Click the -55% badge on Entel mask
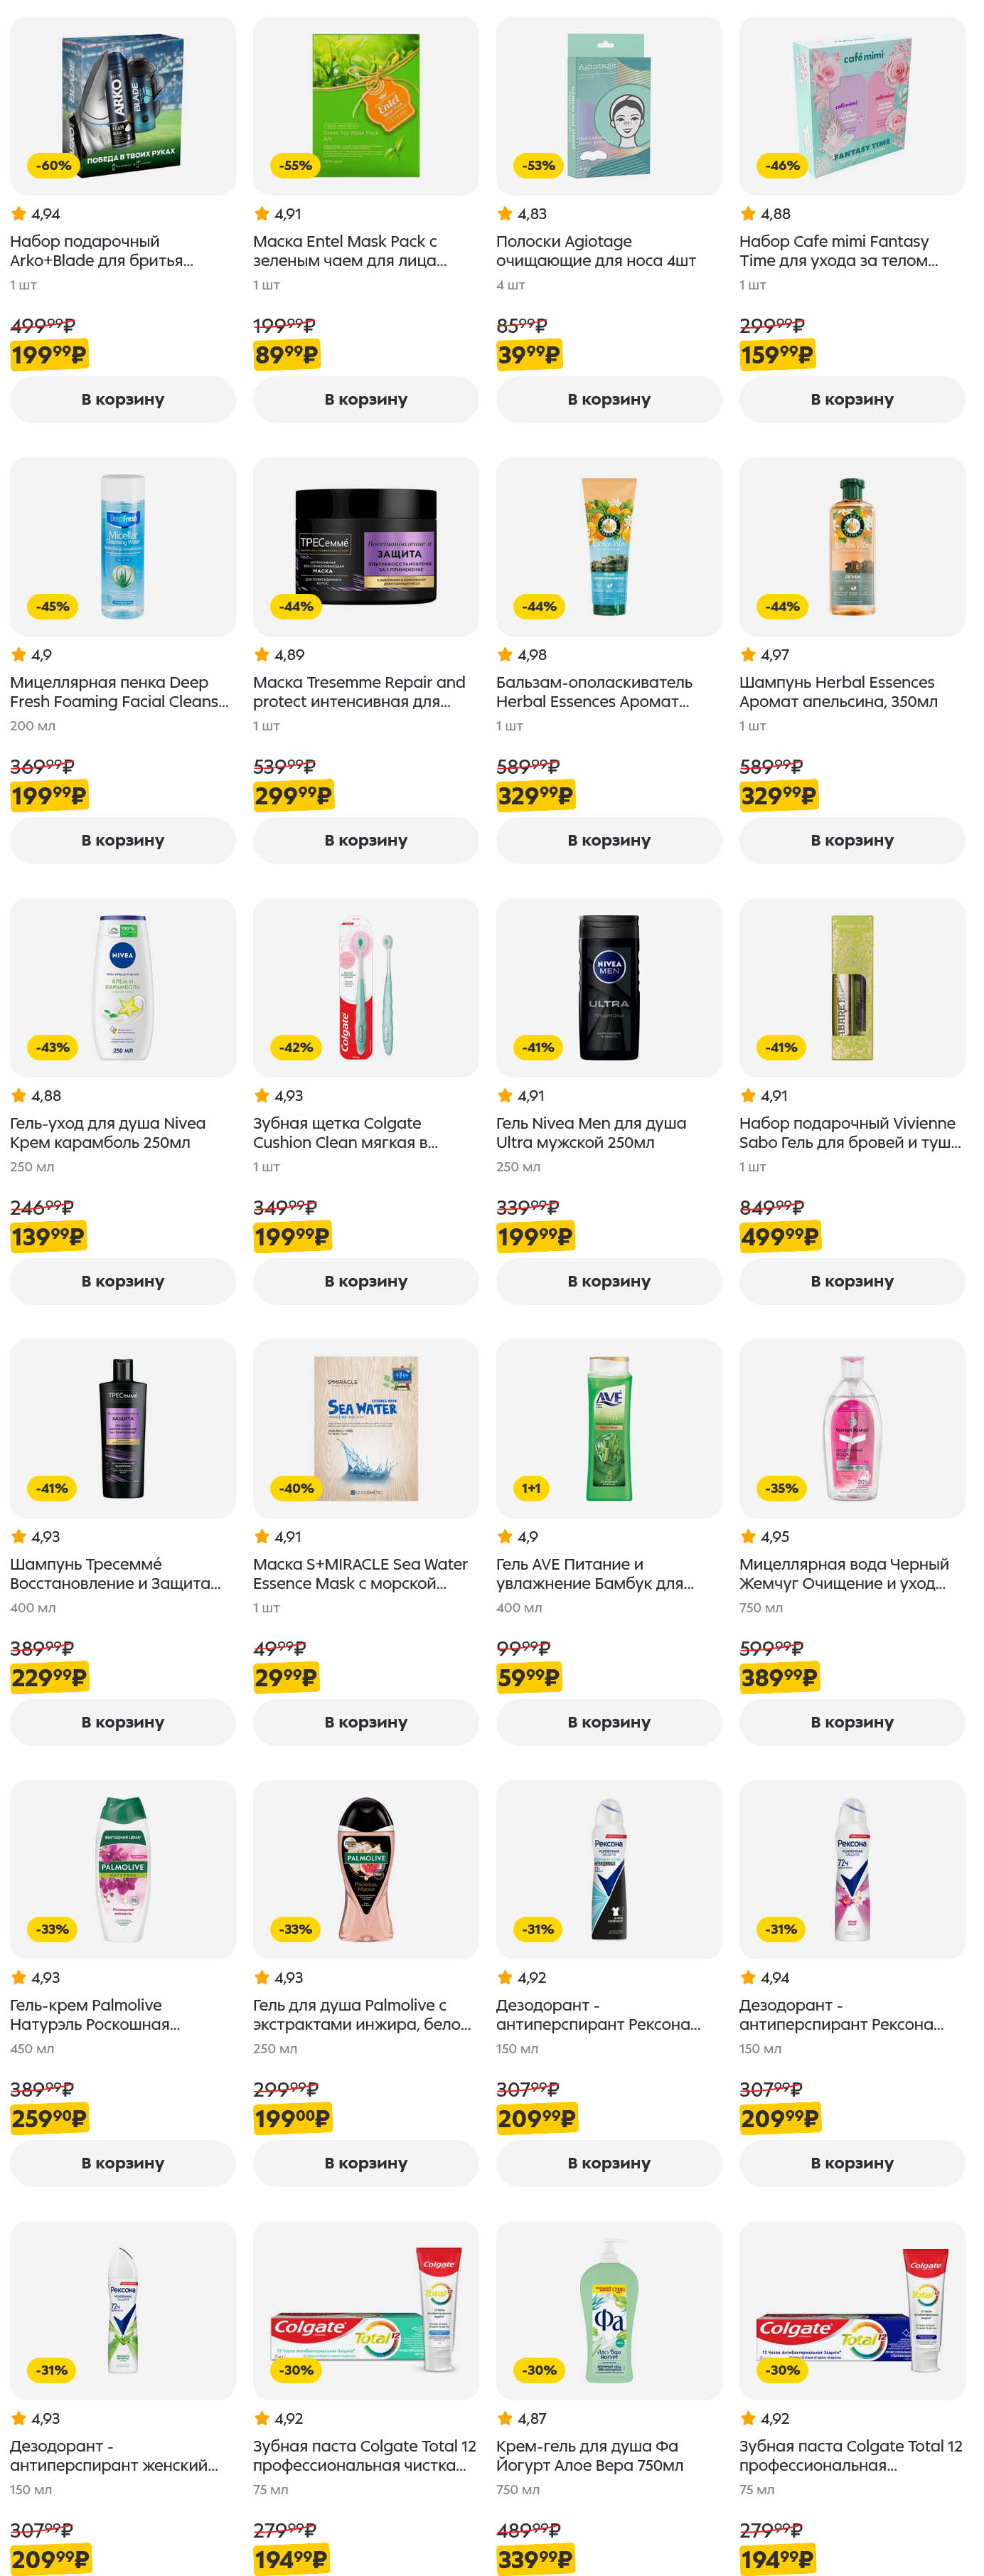984x2576 pixels. click(296, 165)
